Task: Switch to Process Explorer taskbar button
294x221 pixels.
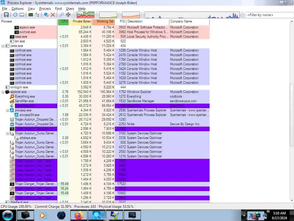Action: point(96,215)
